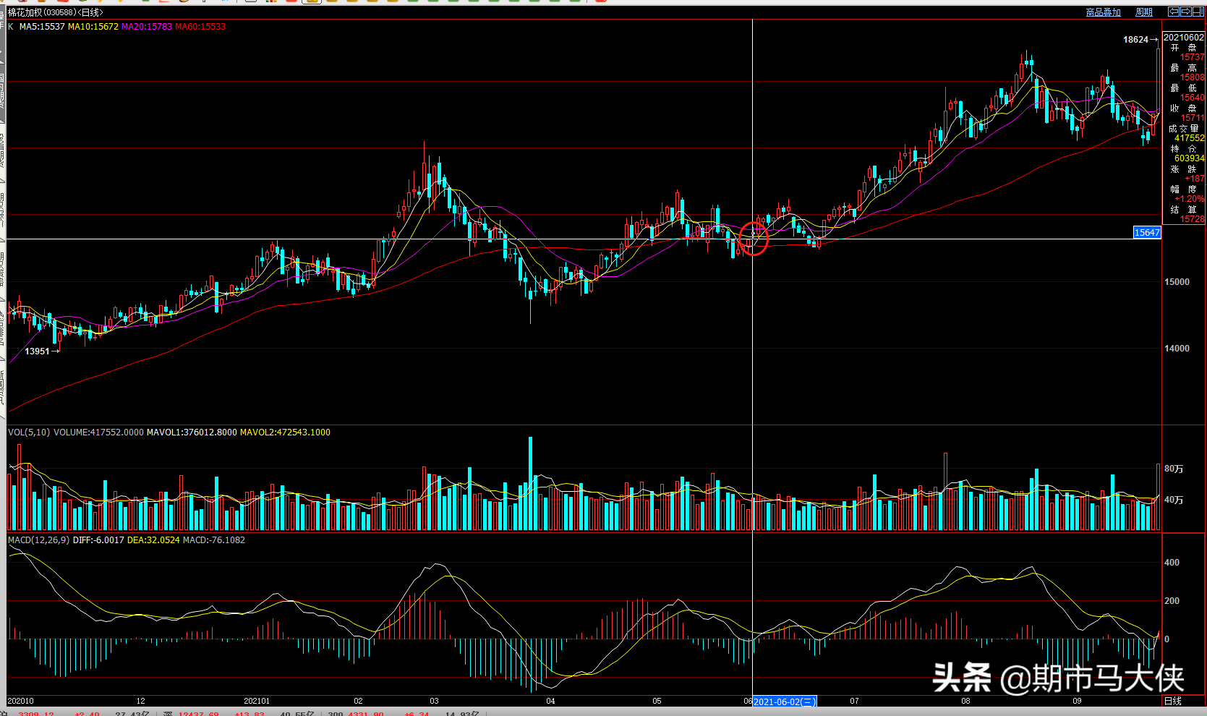1207x716 pixels.
Task: Click the 14000 price axis label
Action: tap(1177, 349)
